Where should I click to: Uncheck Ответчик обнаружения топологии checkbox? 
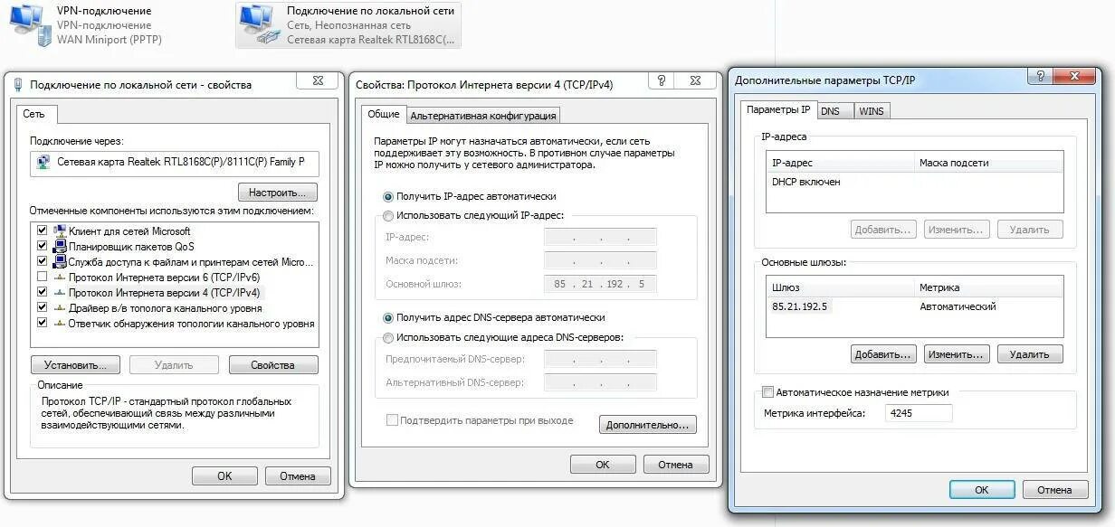(x=42, y=324)
